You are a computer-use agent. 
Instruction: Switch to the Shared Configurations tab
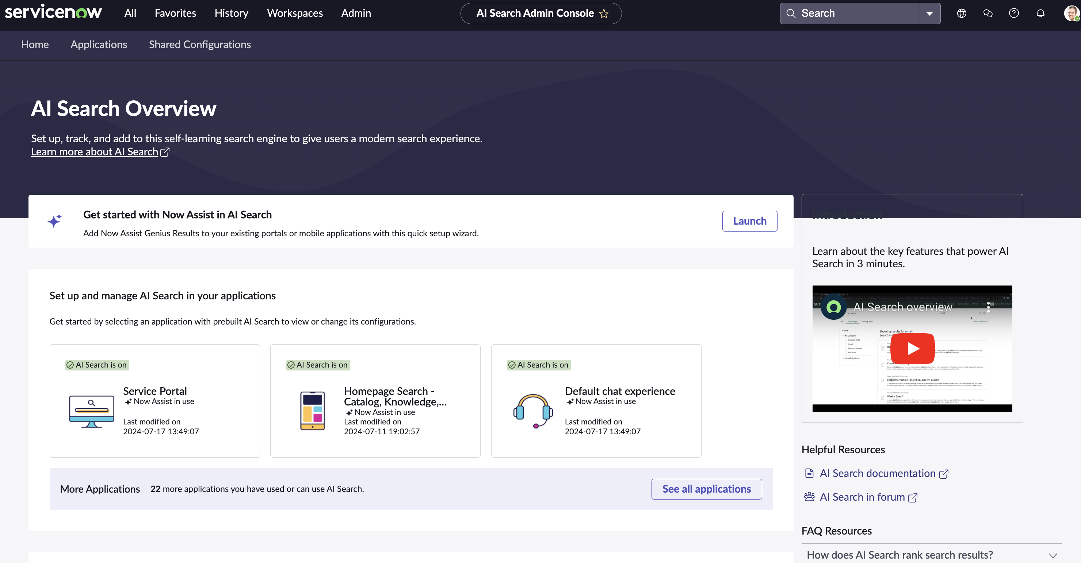(x=200, y=45)
